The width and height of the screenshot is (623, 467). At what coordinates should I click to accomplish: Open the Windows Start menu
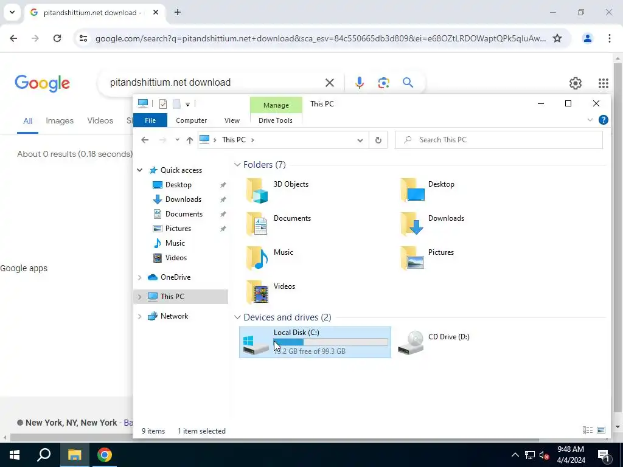pyautogui.click(x=15, y=455)
